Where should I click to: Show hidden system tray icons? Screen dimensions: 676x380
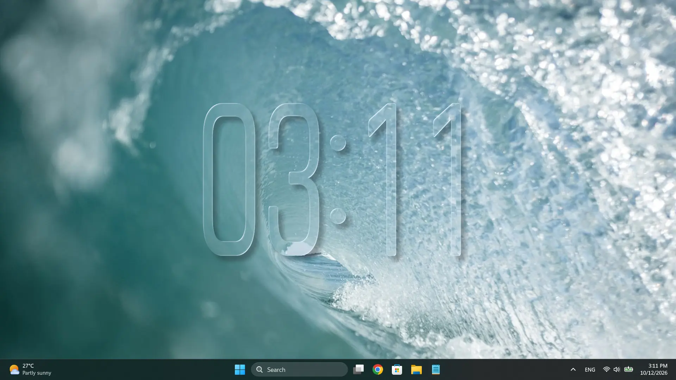point(573,369)
